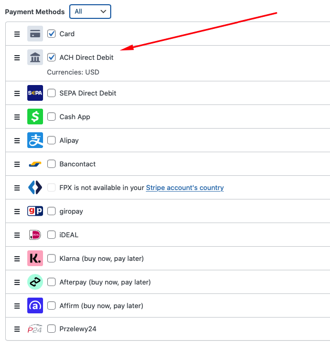Enable the SEPA Direct Debit checkbox
The height and width of the screenshot is (348, 330).
coord(51,93)
